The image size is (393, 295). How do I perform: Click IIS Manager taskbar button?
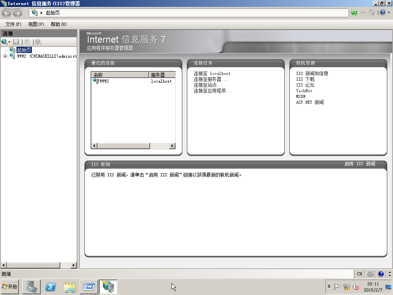(x=108, y=287)
